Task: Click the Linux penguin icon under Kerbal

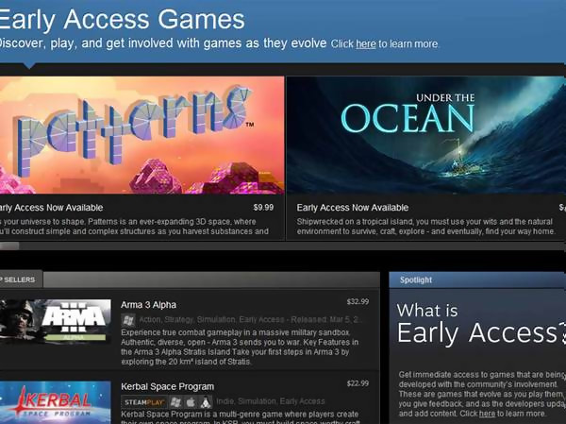Action: (206, 402)
